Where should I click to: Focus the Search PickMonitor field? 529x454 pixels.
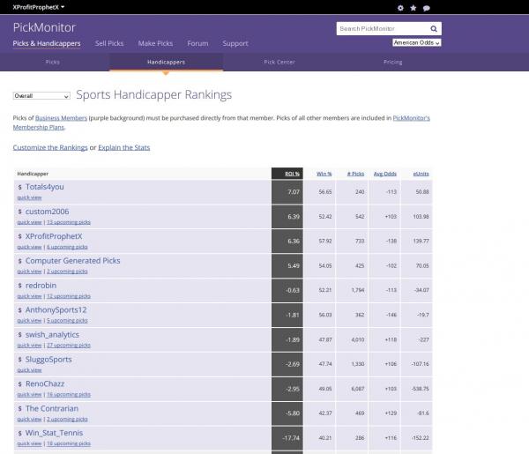coord(383,28)
